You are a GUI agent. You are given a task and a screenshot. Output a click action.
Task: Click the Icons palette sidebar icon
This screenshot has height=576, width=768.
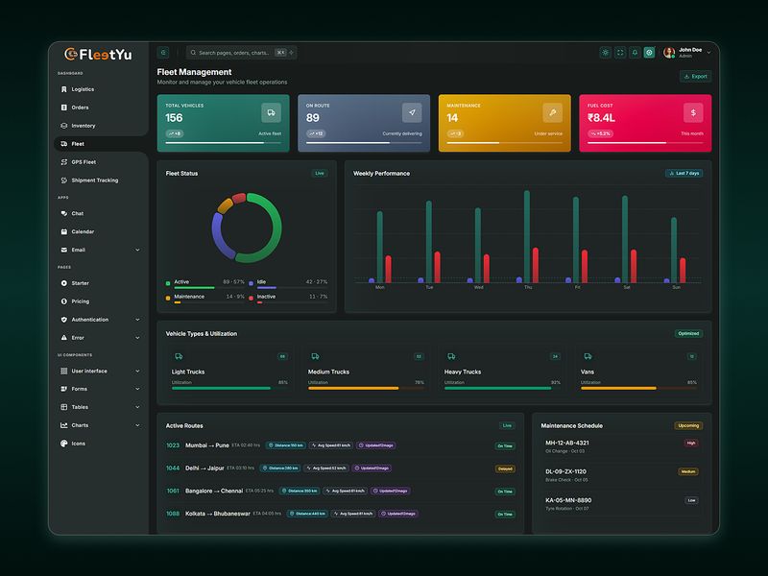(x=63, y=444)
